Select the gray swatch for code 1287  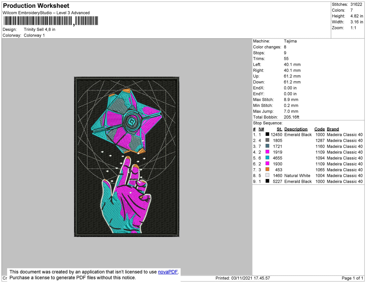coord(267,140)
